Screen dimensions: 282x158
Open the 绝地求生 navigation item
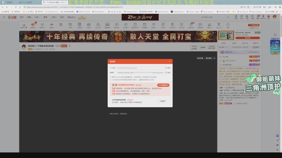(71, 17)
